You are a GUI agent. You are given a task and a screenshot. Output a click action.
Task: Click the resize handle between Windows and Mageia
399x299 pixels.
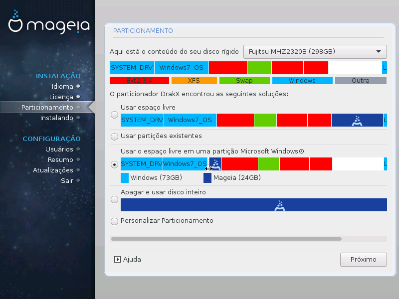pyautogui.click(x=208, y=168)
